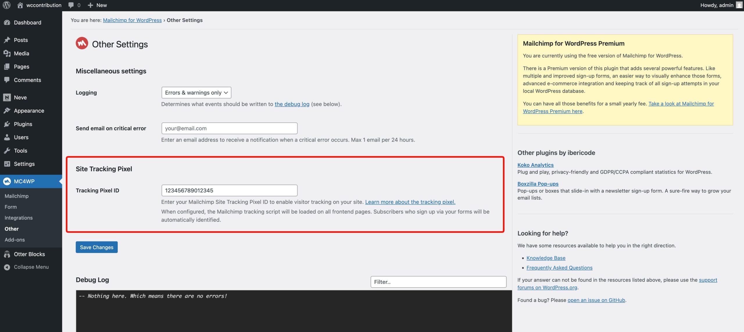The width and height of the screenshot is (744, 332).
Task: Open the Add-ons submenu item
Action: click(x=15, y=240)
